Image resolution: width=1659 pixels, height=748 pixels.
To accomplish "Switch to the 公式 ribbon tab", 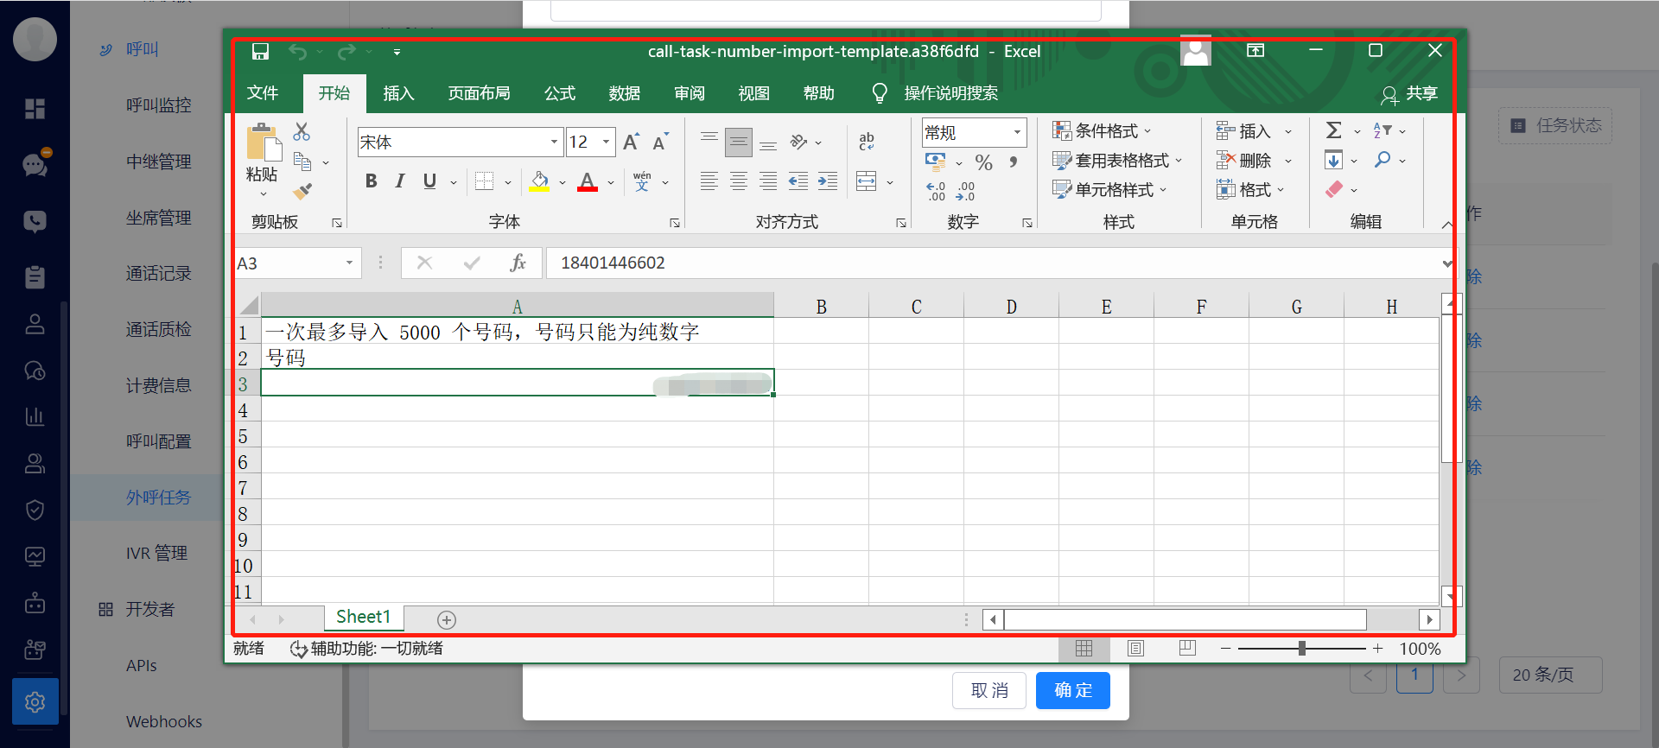I will (x=560, y=93).
